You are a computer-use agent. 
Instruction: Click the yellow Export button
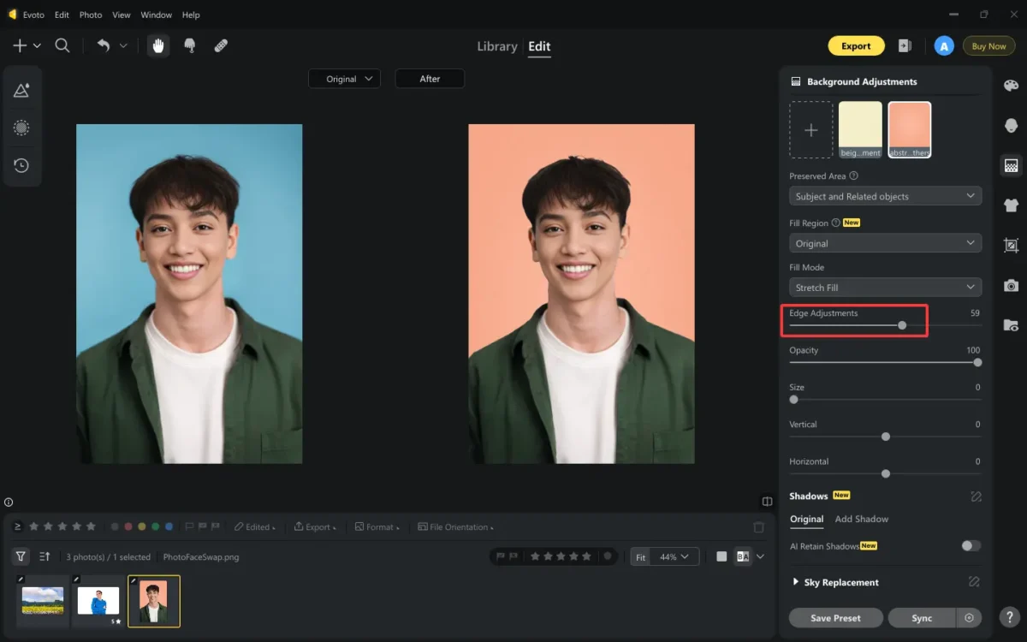(856, 46)
